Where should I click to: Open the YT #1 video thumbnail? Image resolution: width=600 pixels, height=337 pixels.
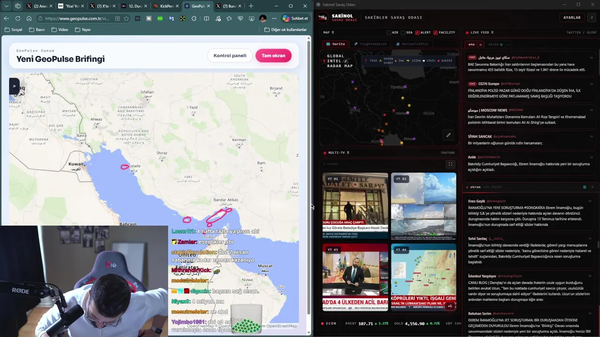click(355, 206)
